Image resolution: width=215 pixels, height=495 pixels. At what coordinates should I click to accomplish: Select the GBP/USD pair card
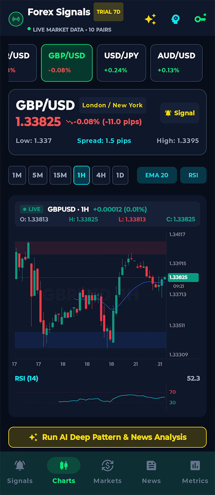tap(67, 63)
